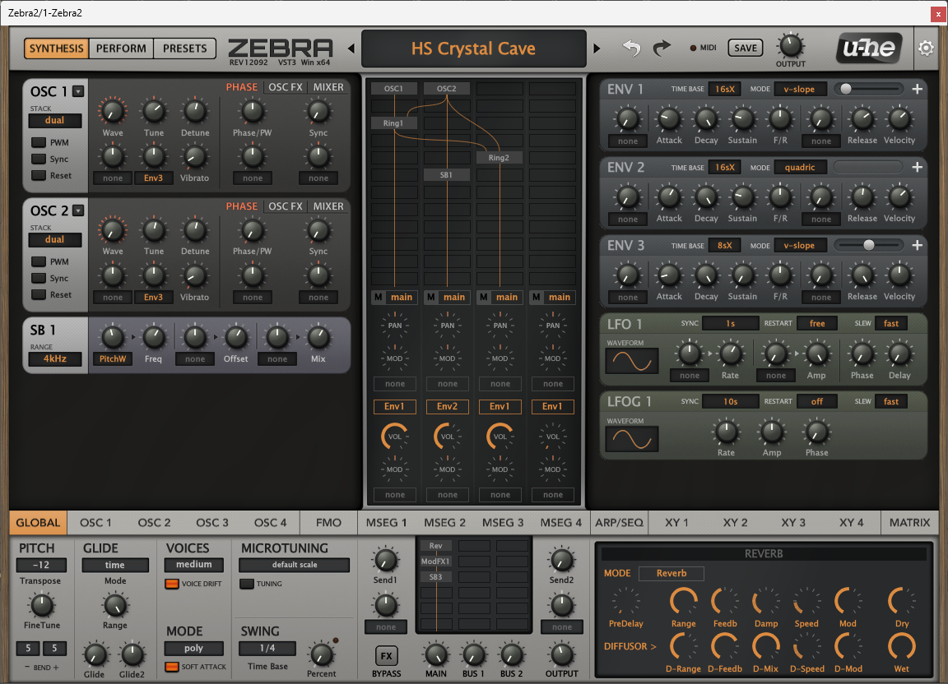
Task: Toggle PWM on OSC 1
Action: [39, 143]
